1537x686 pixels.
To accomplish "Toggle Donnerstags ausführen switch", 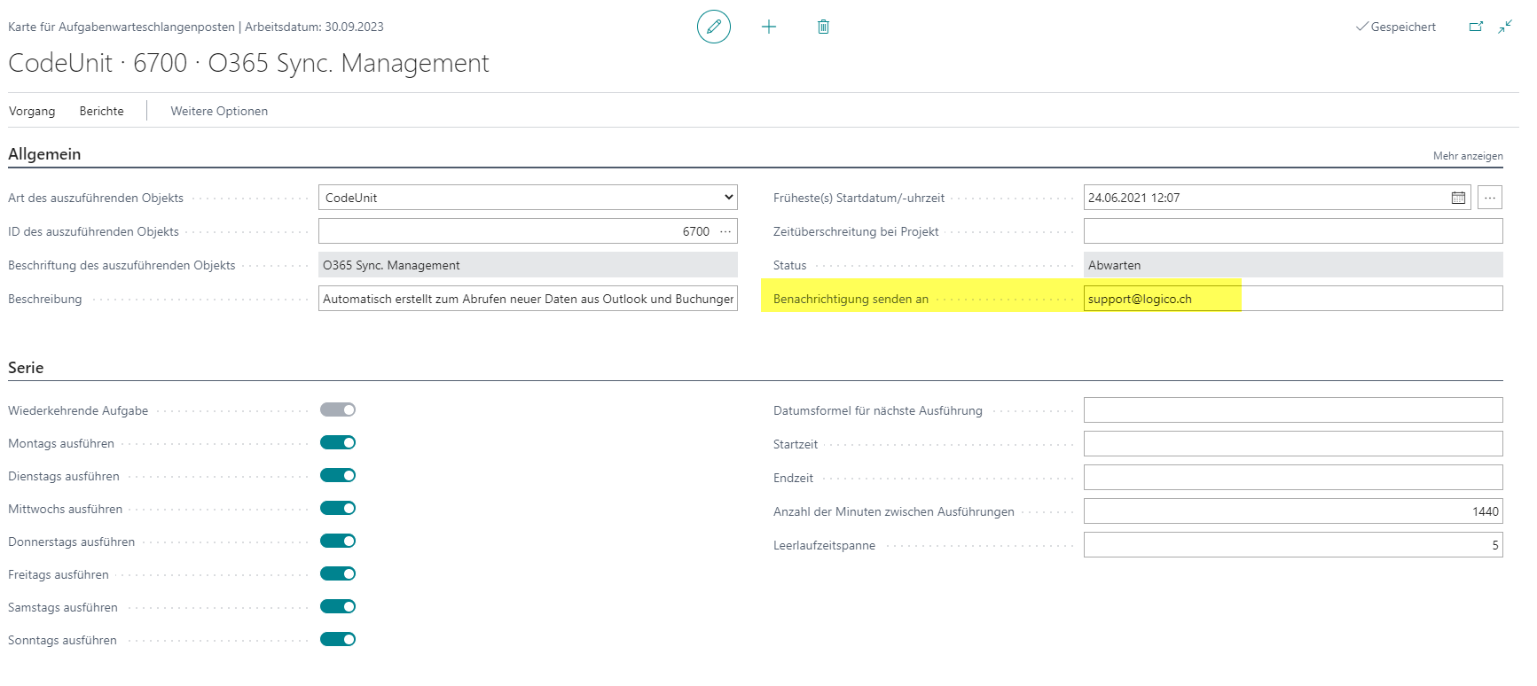I will click(338, 541).
